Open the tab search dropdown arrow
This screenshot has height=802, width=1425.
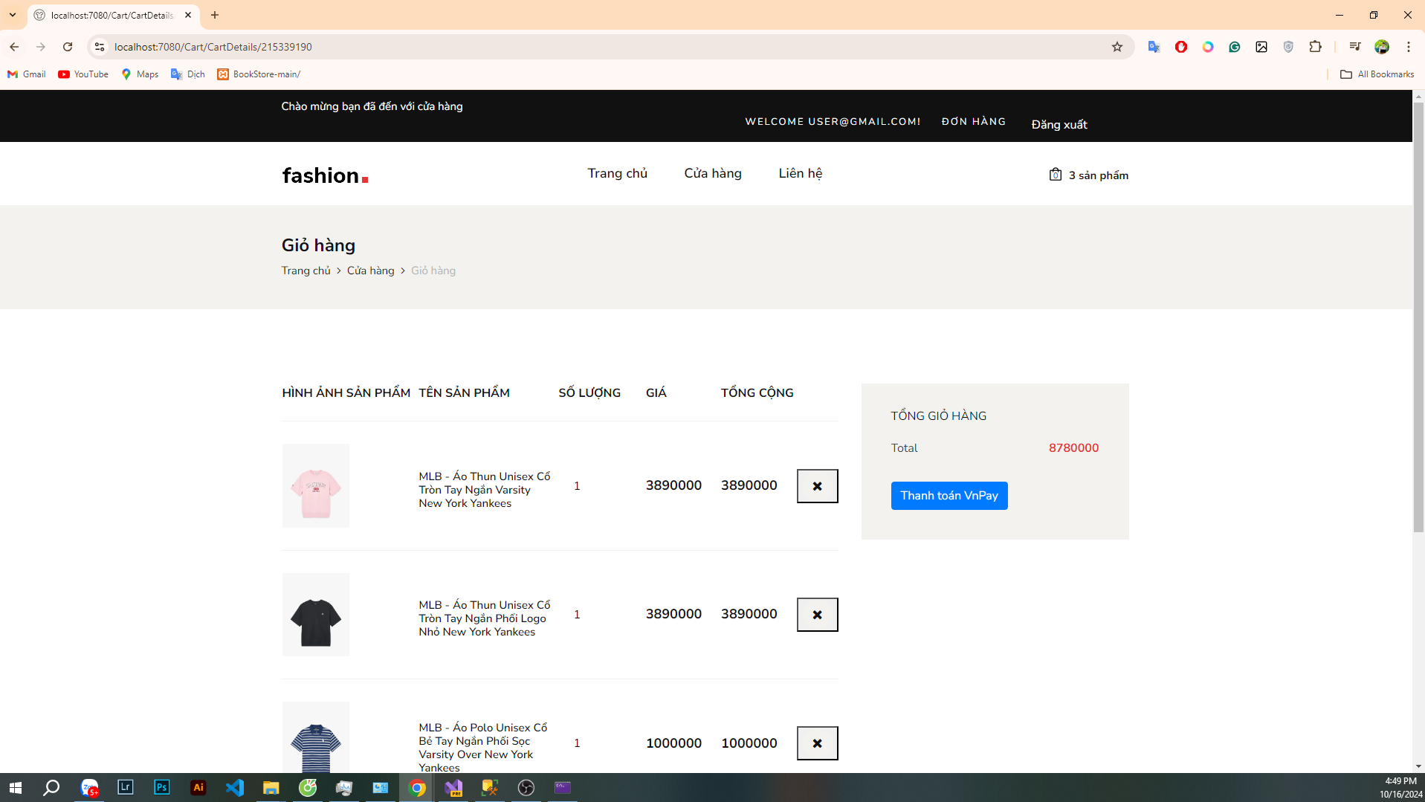(13, 15)
